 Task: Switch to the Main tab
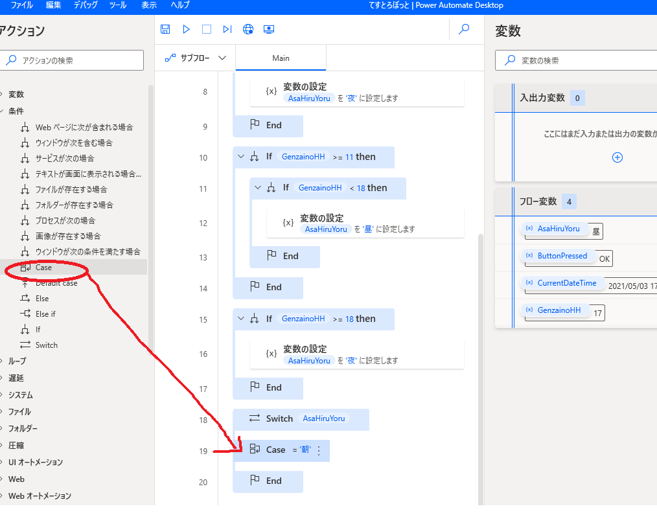pyautogui.click(x=281, y=58)
